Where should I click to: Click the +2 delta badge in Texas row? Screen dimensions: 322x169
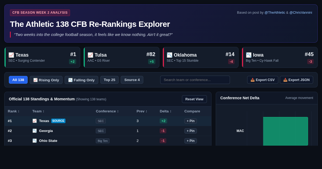click(x=163, y=121)
